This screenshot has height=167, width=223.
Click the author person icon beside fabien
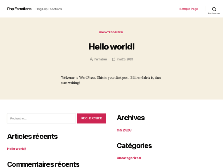click(91, 59)
